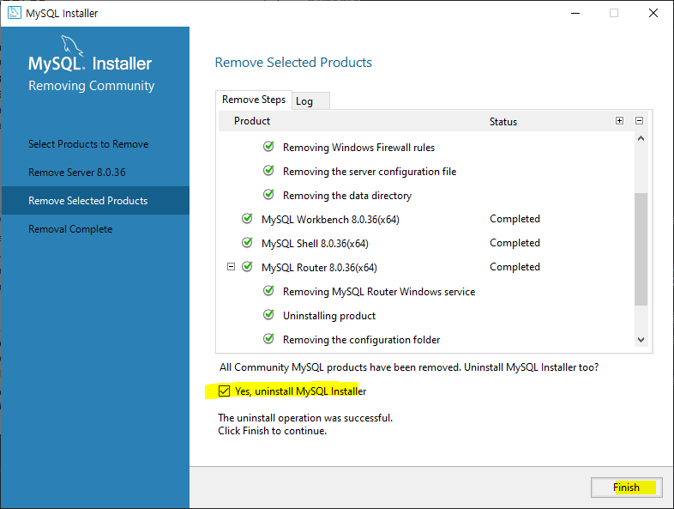Click Completed status for MySQL Shell
The height and width of the screenshot is (509, 674).
pos(515,243)
